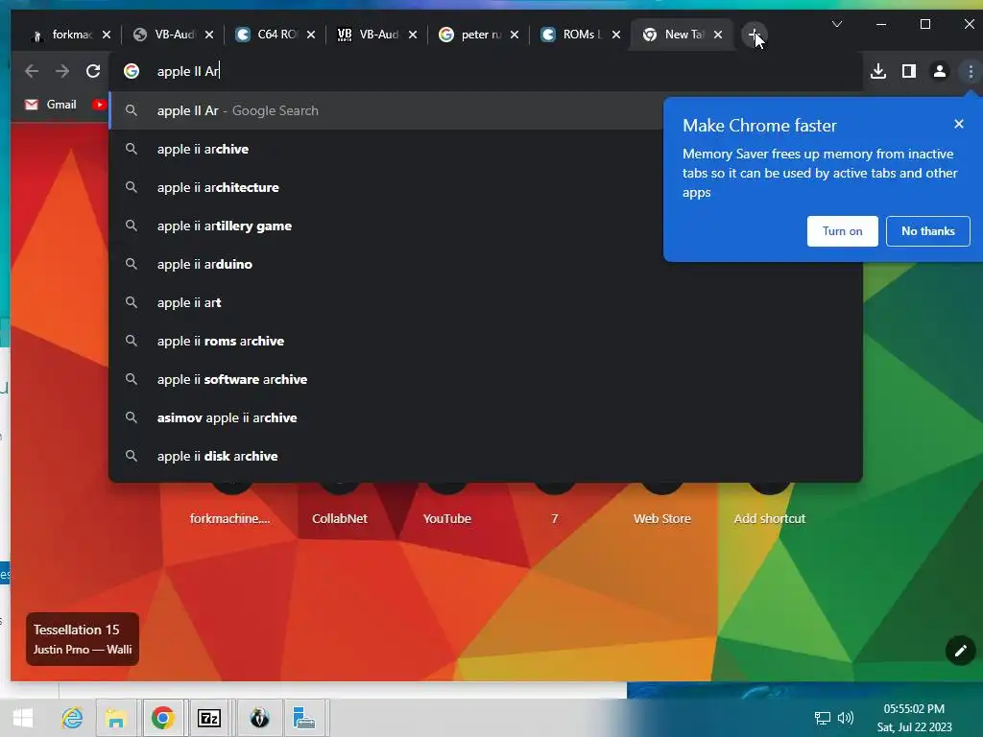Open Chrome downloads icon
This screenshot has height=737, width=983.
878,71
